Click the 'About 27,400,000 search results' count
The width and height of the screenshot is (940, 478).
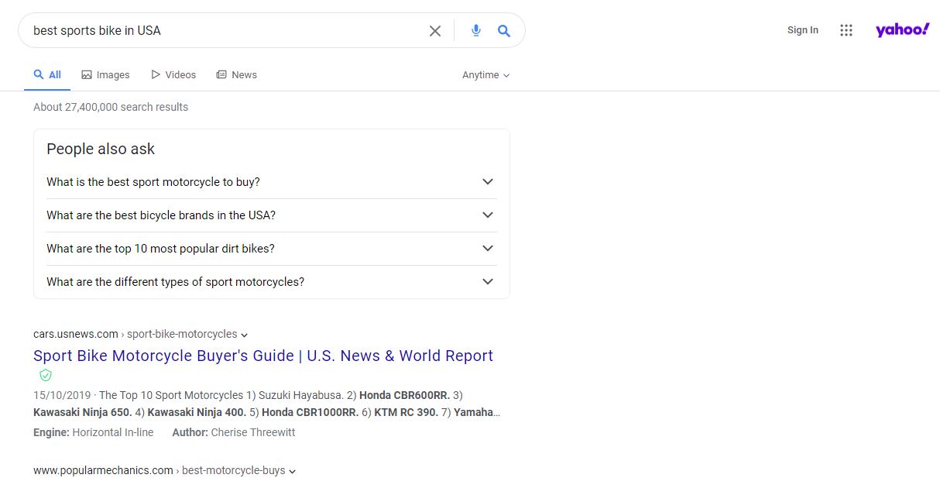pos(111,107)
